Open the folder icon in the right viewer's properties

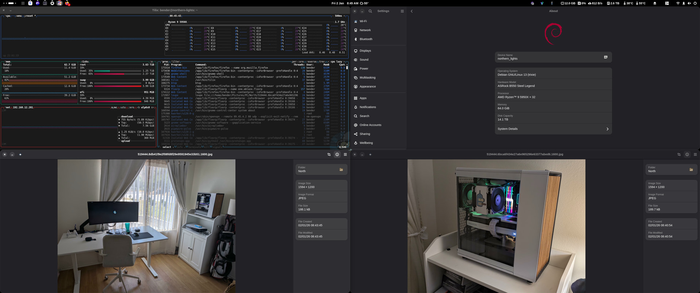(x=691, y=169)
